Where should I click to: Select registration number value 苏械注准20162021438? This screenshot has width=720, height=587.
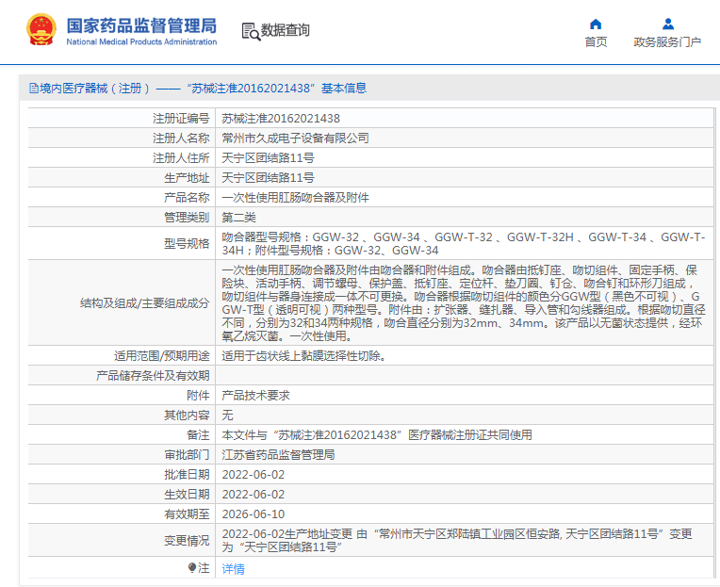(x=281, y=119)
